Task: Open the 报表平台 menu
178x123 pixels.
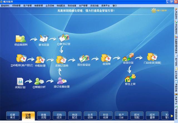Action: coord(105,6)
